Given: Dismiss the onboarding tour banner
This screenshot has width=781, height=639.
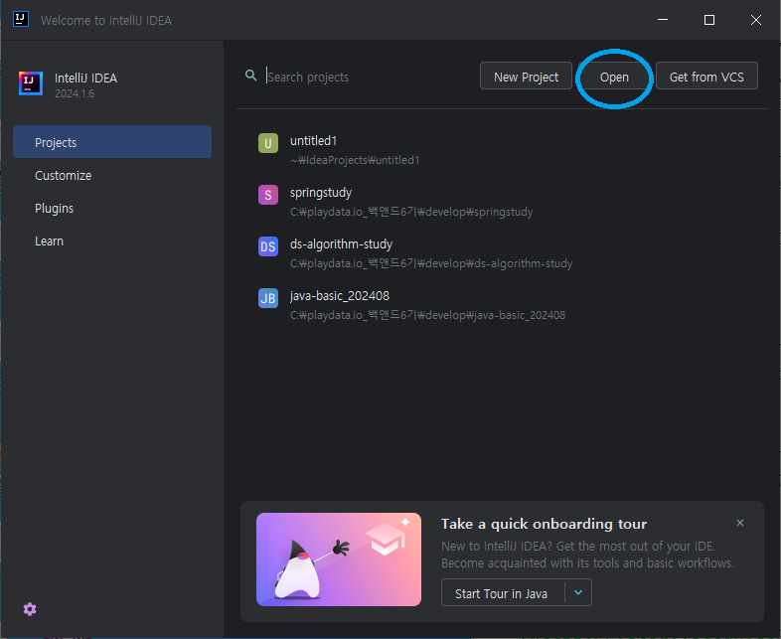Looking at the screenshot, I should click(x=740, y=523).
